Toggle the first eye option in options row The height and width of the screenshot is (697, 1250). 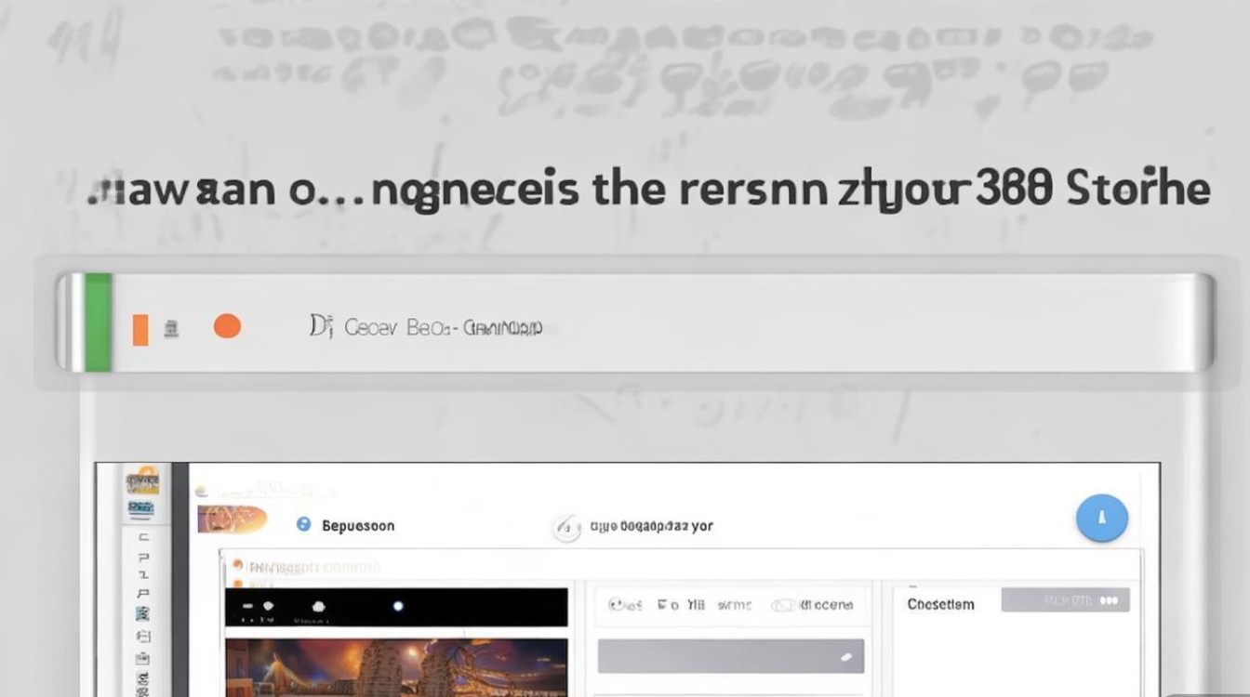(x=625, y=605)
